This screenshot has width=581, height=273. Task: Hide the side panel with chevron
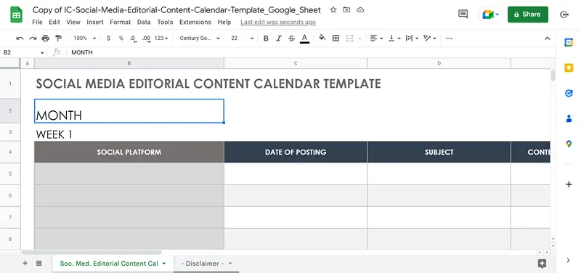coord(569,261)
